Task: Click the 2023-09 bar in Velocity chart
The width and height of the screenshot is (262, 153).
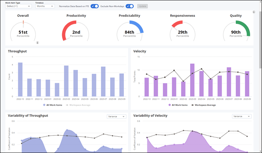Action: (x=247, y=84)
